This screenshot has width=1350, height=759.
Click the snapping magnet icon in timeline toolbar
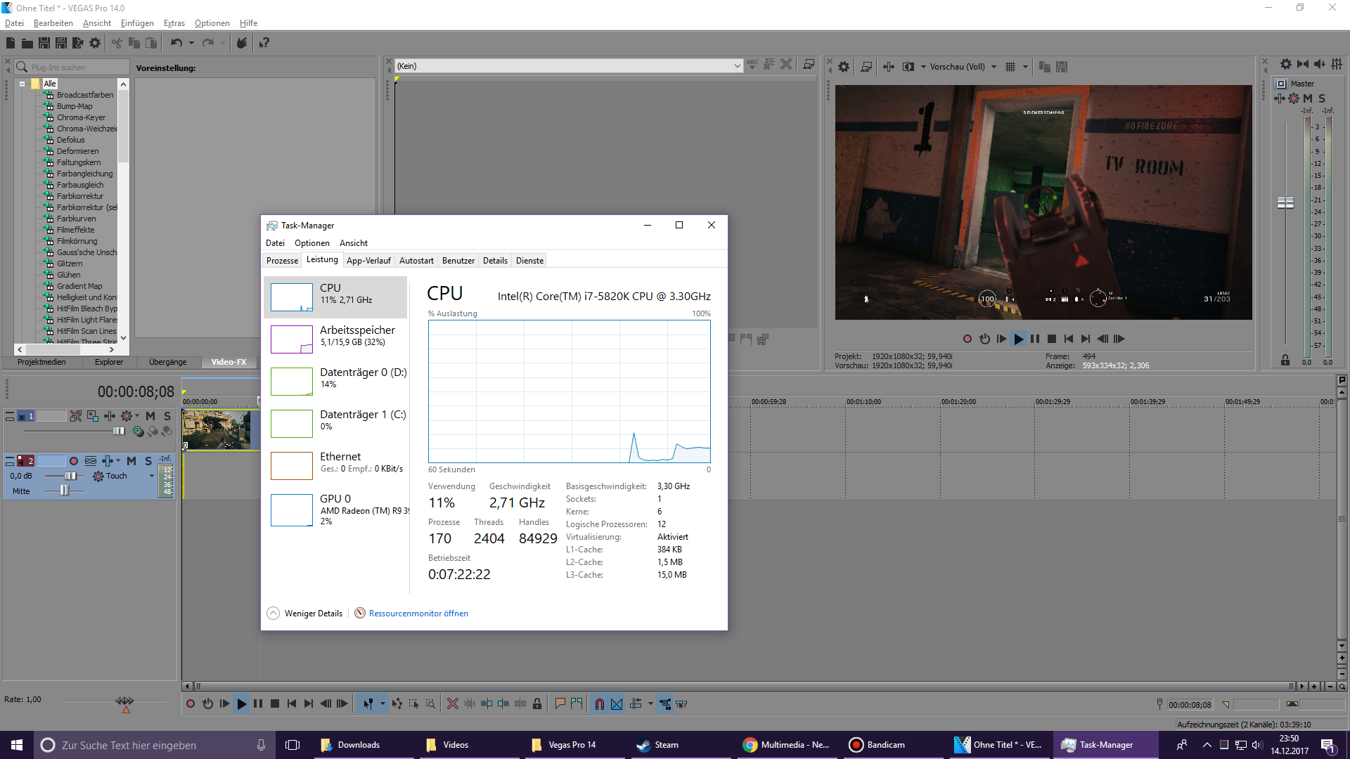(x=599, y=704)
